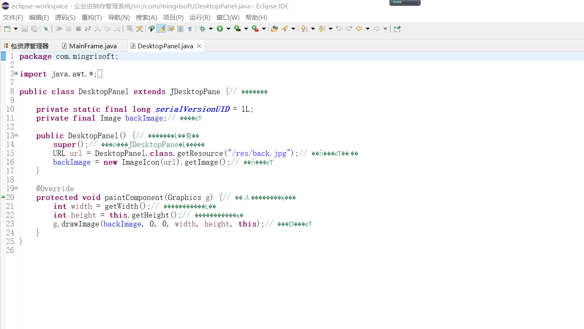Click the folded import placeholder box
This screenshot has height=329, width=584.
click(x=100, y=74)
